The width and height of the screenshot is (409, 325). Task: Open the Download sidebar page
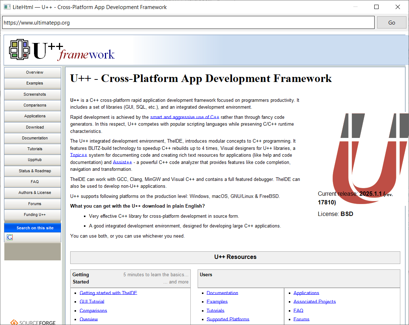[x=33, y=127]
